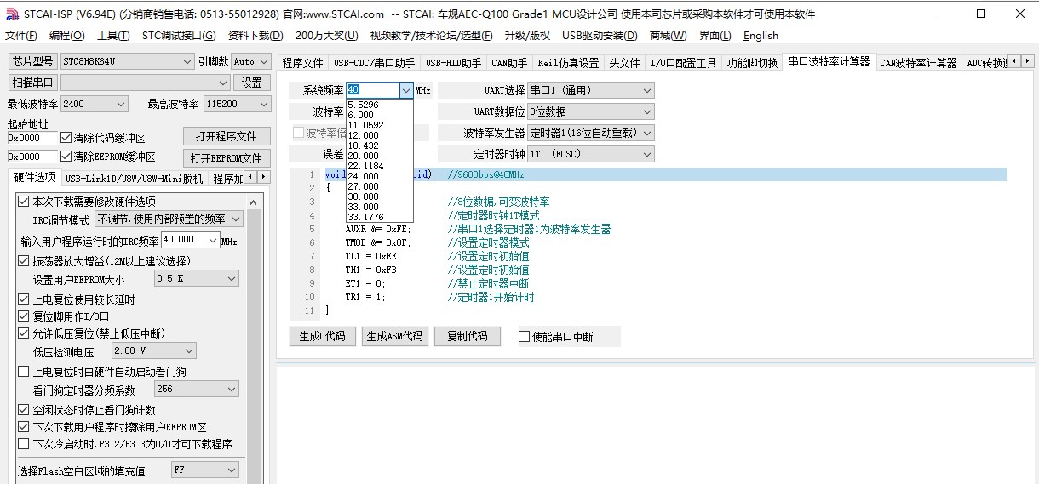The image size is (1039, 484).
Task: Toggle 空闲状态时停止看门狗计数 checkbox
Action: 24,410
